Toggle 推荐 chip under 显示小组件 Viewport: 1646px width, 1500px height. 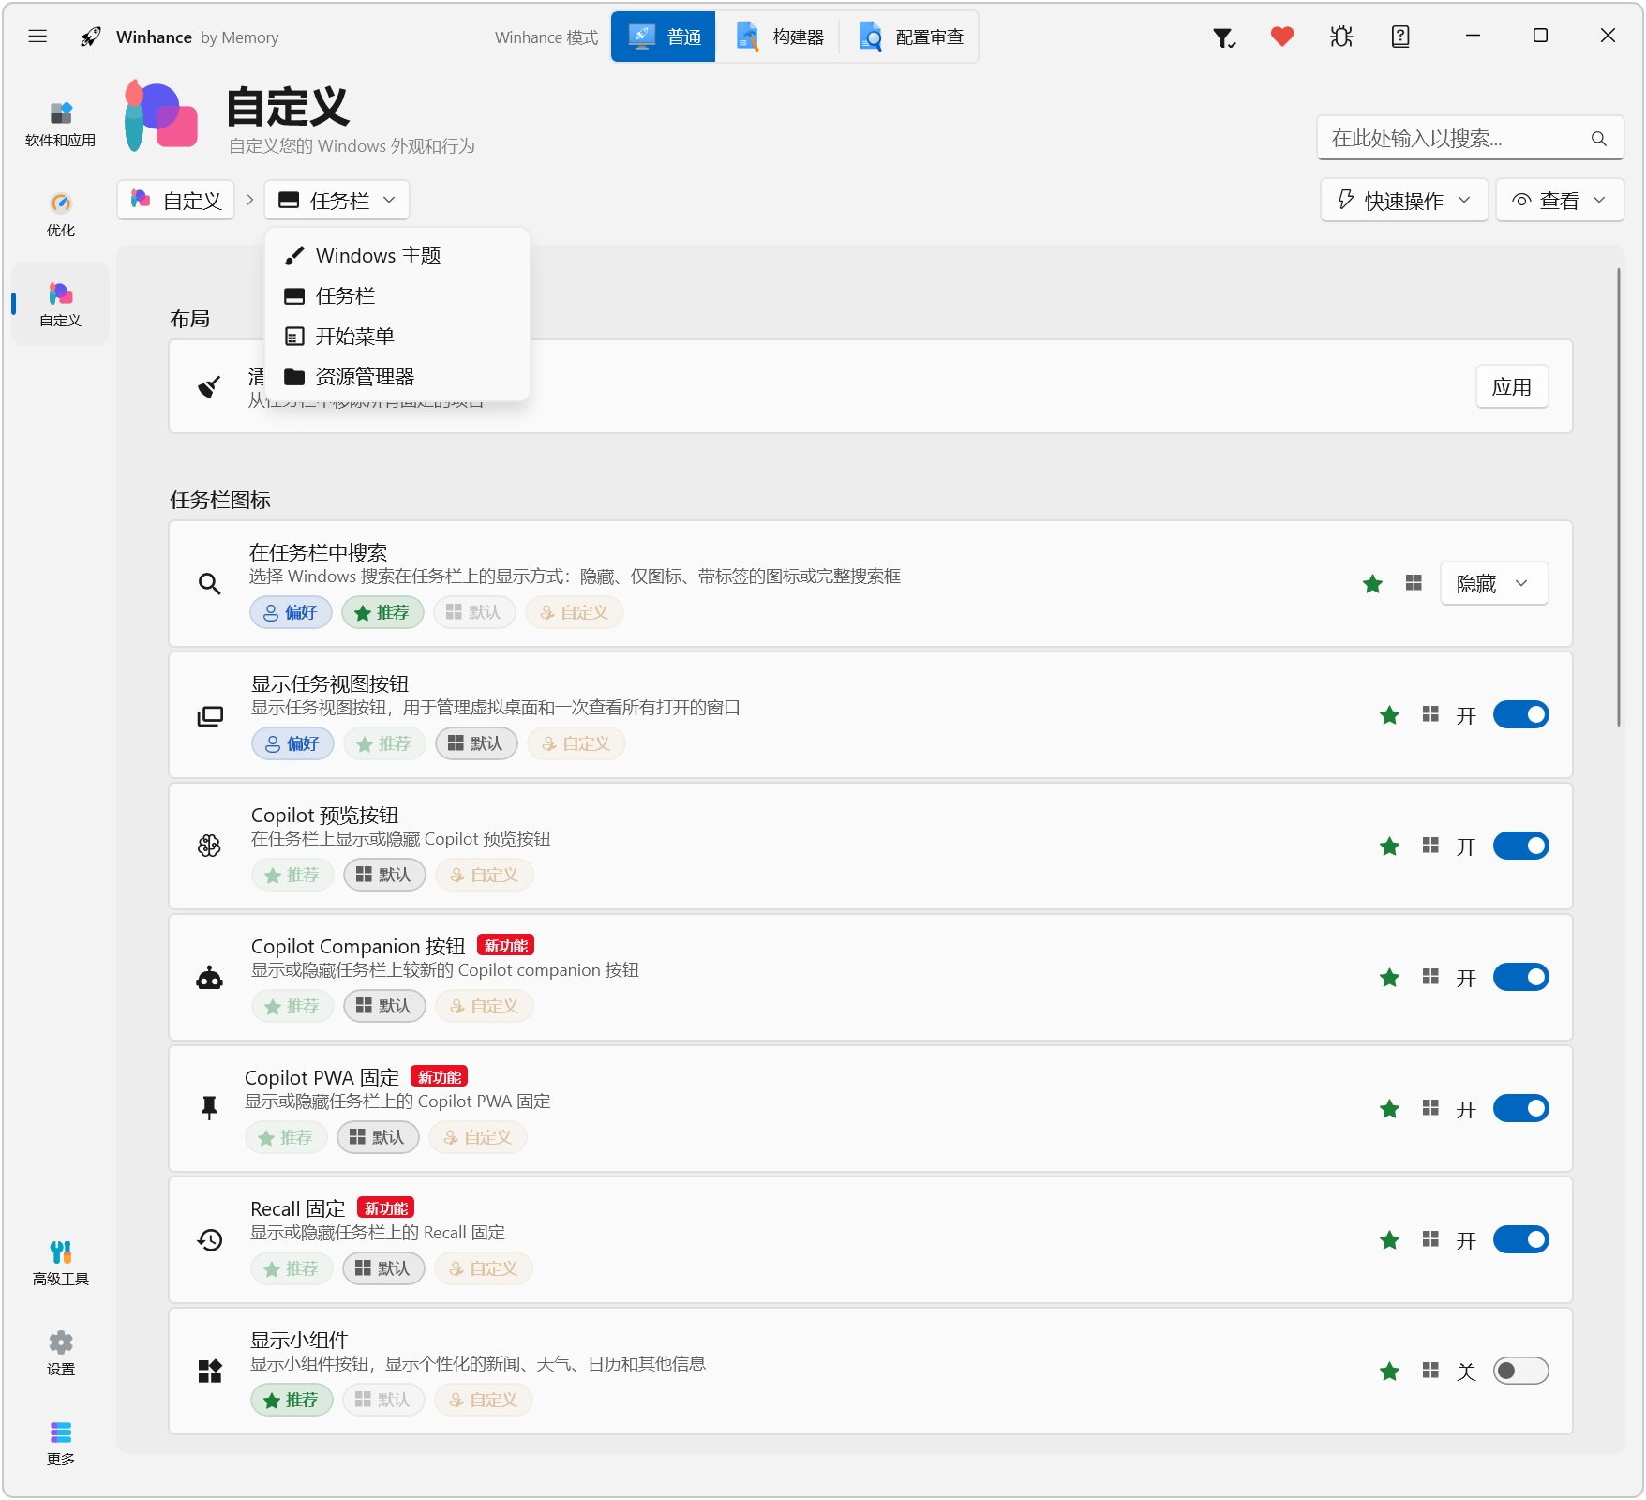[x=292, y=1400]
